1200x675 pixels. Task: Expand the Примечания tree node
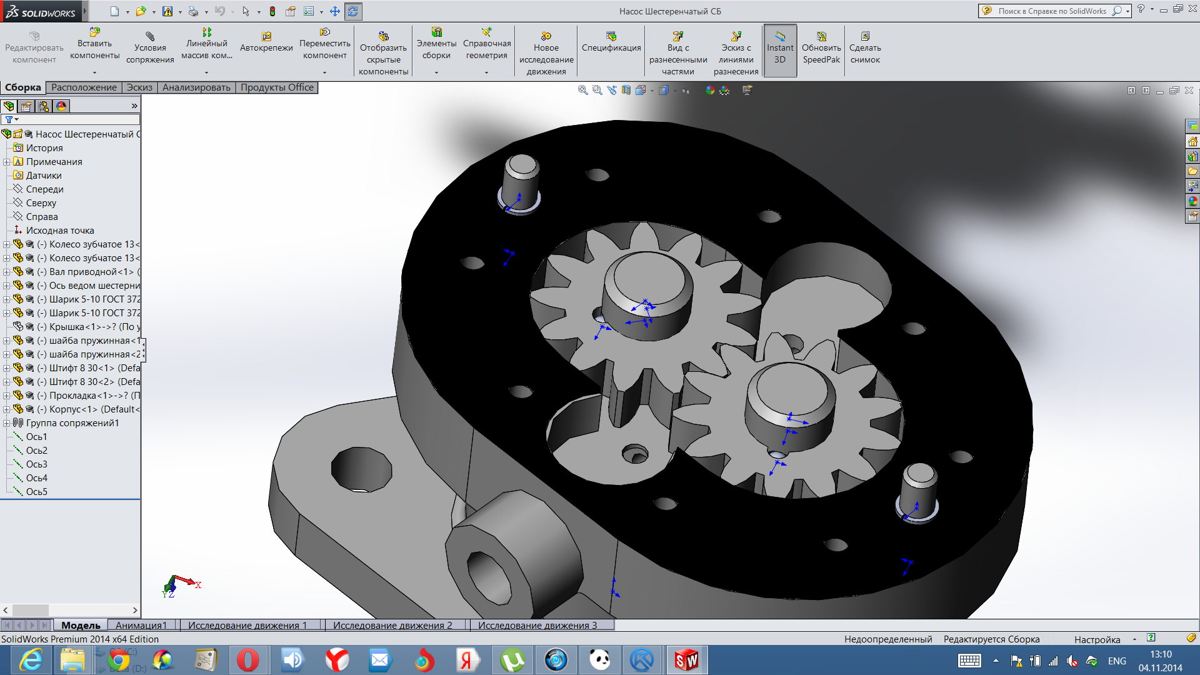(x=7, y=162)
